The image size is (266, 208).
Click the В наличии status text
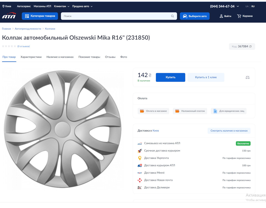(144, 81)
